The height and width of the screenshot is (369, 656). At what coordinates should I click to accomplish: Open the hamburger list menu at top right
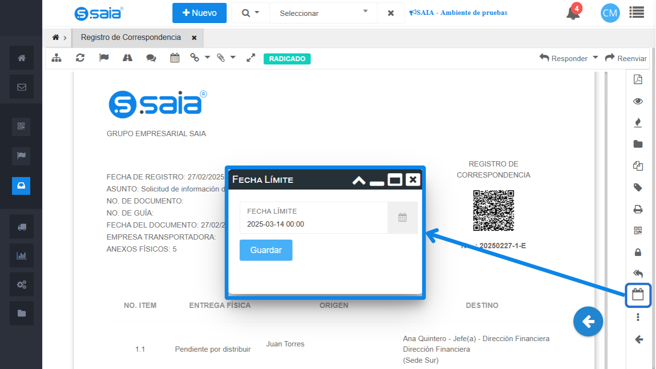[x=637, y=13]
